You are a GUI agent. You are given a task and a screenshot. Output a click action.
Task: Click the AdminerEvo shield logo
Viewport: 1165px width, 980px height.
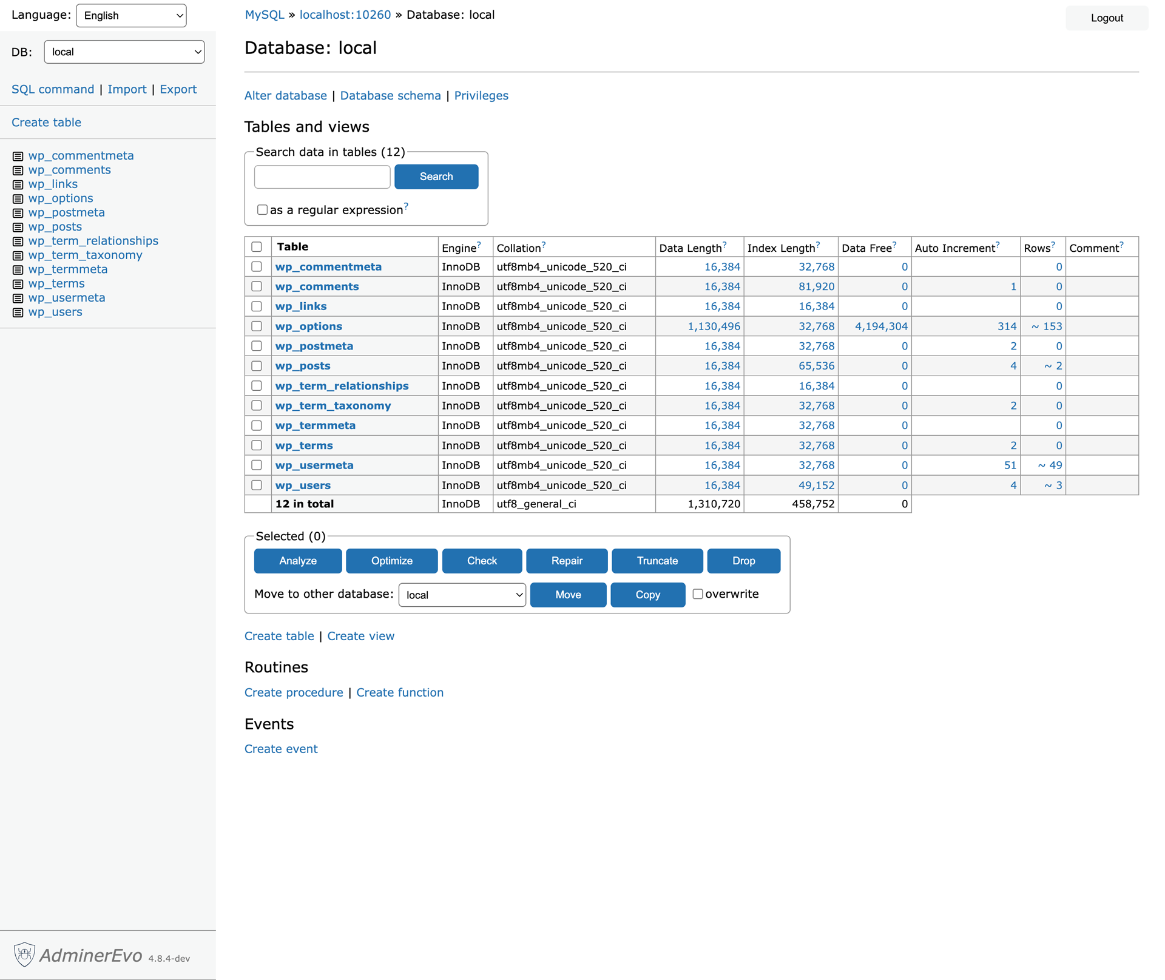[x=25, y=954]
